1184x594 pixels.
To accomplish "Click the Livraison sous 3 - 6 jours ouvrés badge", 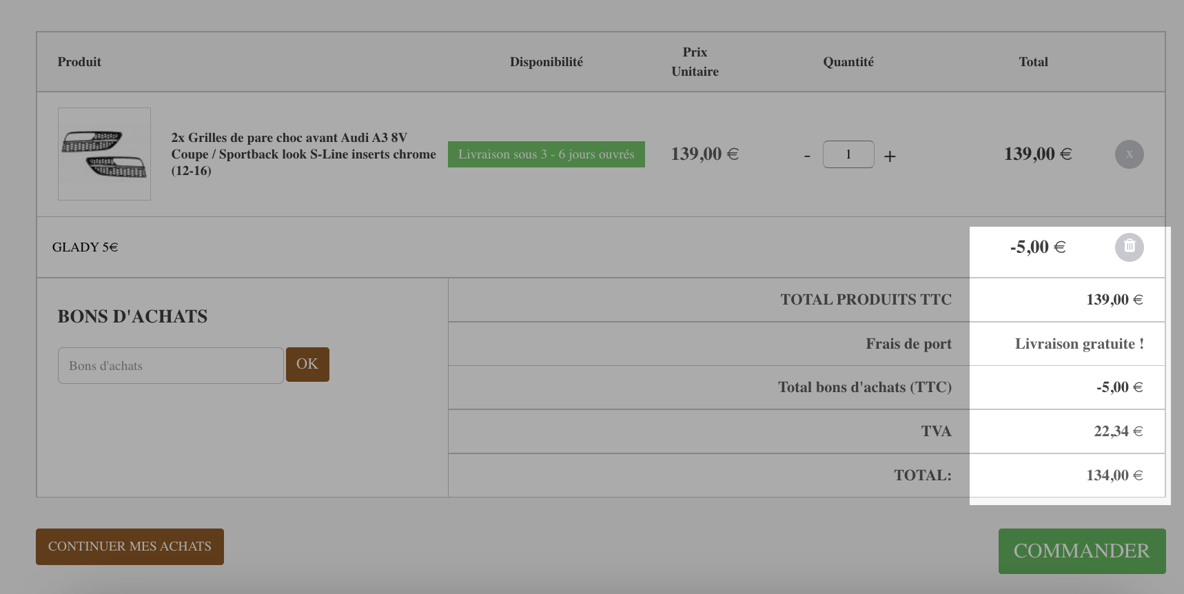I will pos(547,154).
